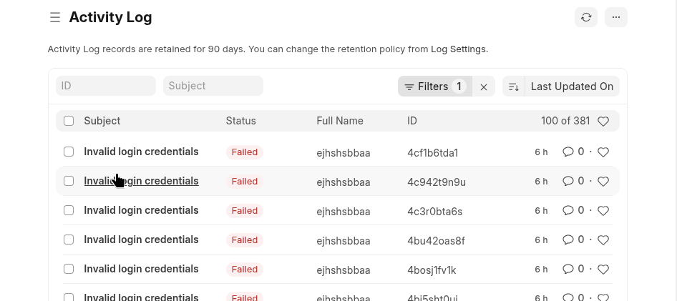Clear the applied filter with X icon

click(484, 87)
